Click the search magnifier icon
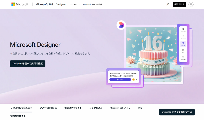The width and height of the screenshot is (204, 120). (x=168, y=4)
